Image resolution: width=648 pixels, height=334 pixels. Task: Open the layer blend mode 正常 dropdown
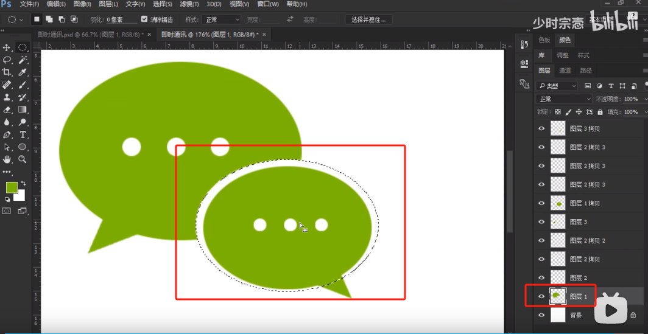[x=564, y=99]
